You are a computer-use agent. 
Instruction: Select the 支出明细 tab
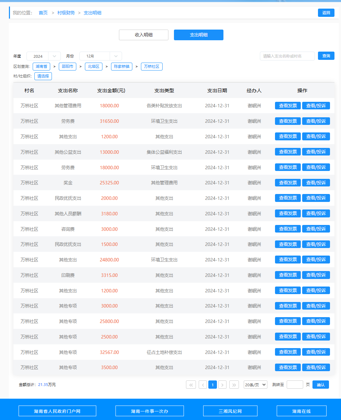coord(199,35)
